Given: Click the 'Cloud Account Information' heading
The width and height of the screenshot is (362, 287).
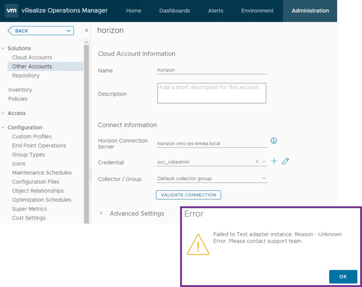Looking at the screenshot, I should [136, 54].
